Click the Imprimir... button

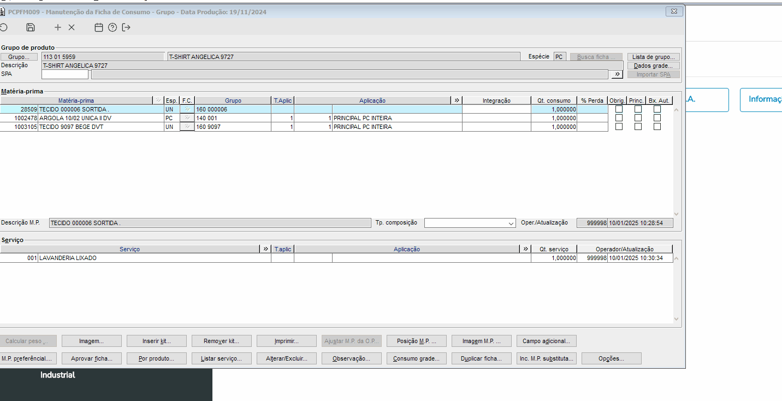(x=286, y=341)
